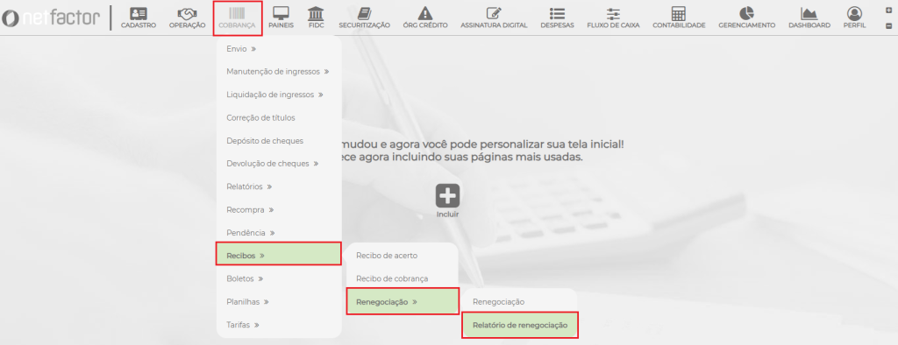Screen dimensions: 898x345
Task: Expand the Planilhas submenu
Action: tap(247, 301)
